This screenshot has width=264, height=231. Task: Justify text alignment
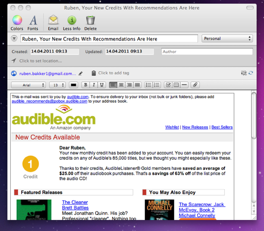tap(137, 85)
